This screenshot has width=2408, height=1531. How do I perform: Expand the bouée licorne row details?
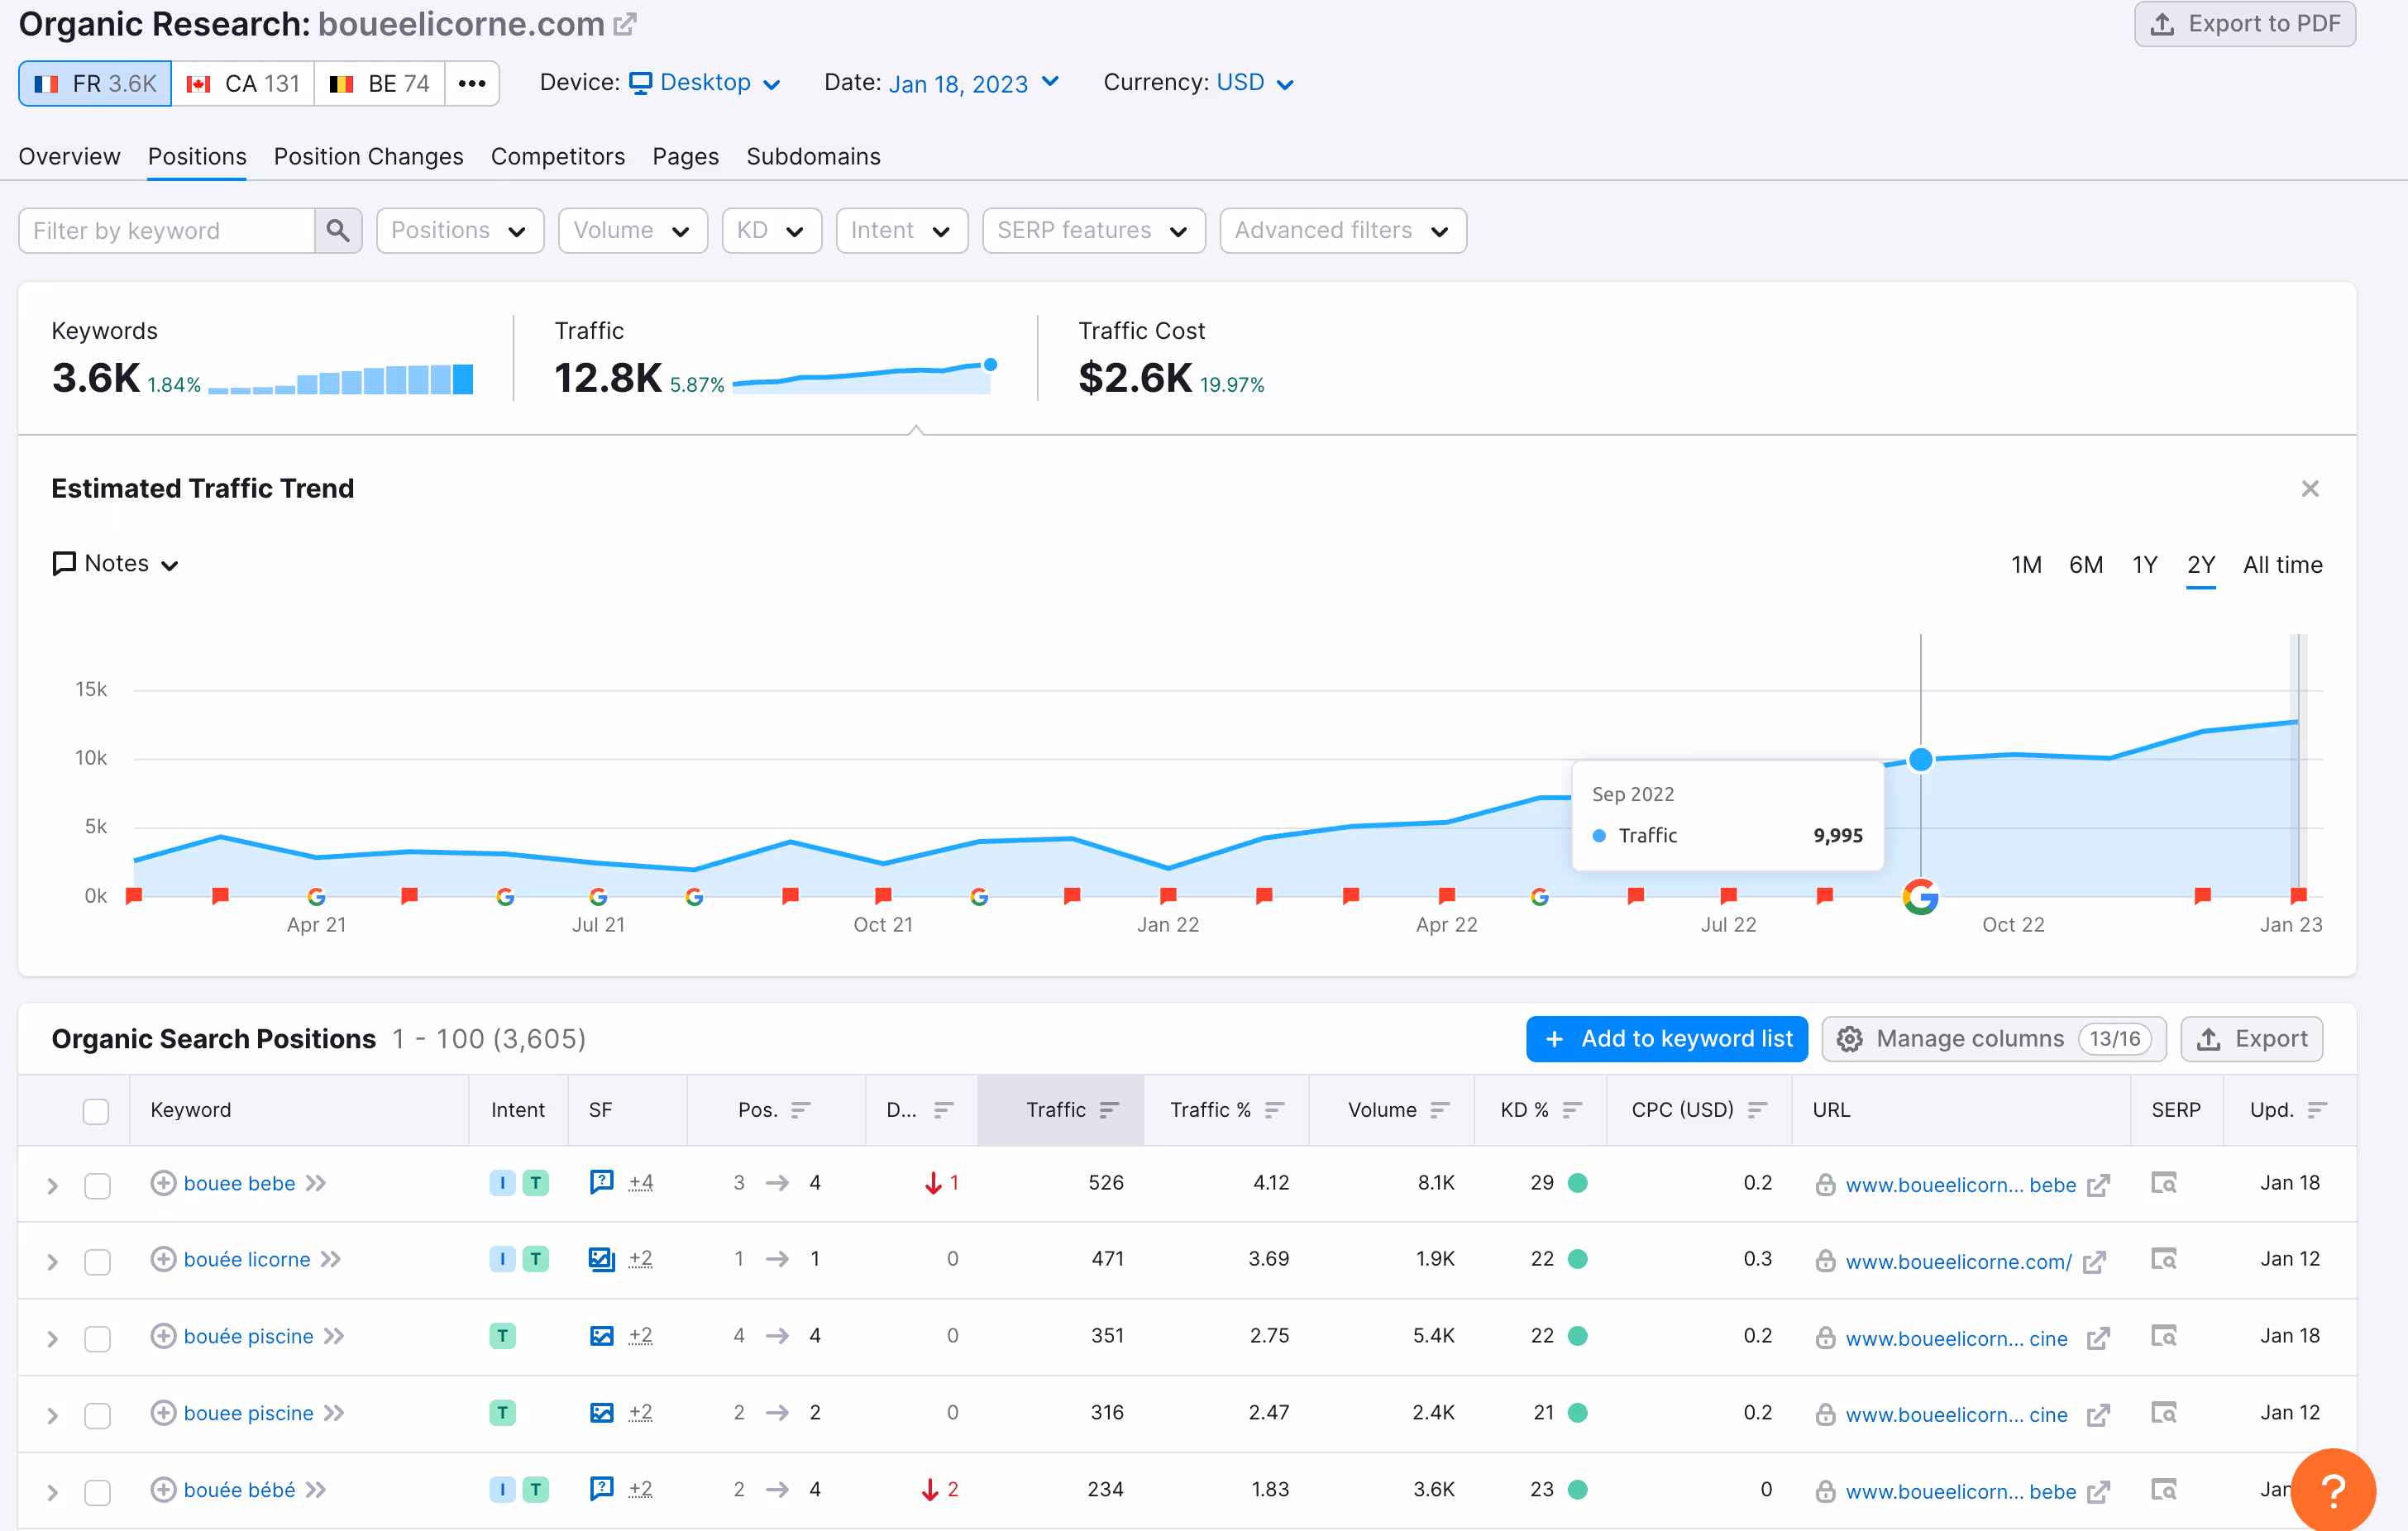pos(53,1262)
